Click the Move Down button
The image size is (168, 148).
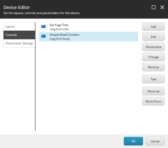[x=153, y=101]
